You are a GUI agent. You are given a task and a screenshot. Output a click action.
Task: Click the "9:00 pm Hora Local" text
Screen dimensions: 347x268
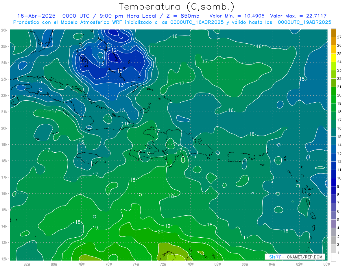(x=128, y=16)
